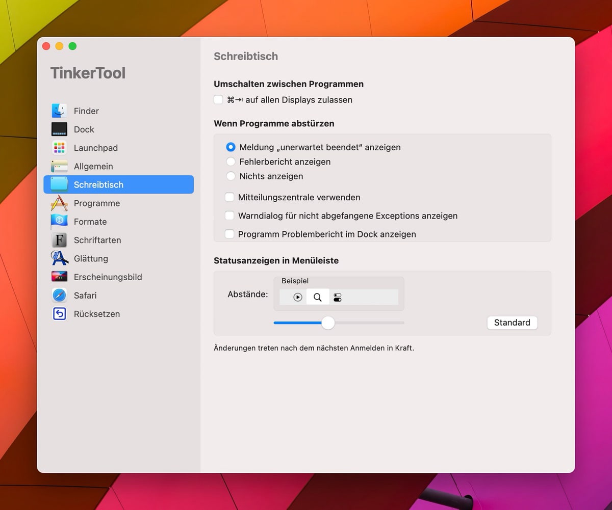The width and height of the screenshot is (612, 510).
Task: Switch to the Erscheinungsbild pane
Action: [107, 277]
